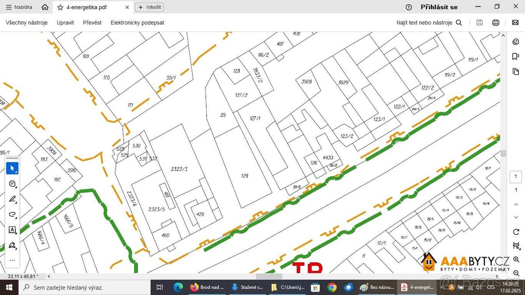Screen dimensions: 525x295
Task: Open the Upravit menu
Action: point(65,23)
